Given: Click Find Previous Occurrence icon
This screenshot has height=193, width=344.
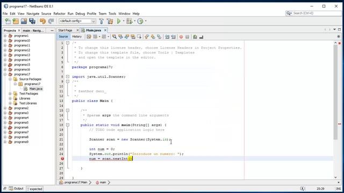Looking at the screenshot, I should (120, 36).
